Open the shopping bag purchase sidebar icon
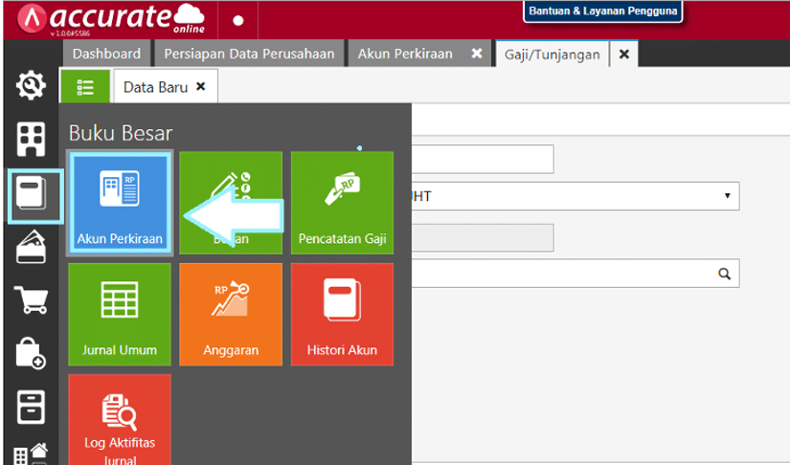Image resolution: width=790 pixels, height=465 pixels. (32, 355)
